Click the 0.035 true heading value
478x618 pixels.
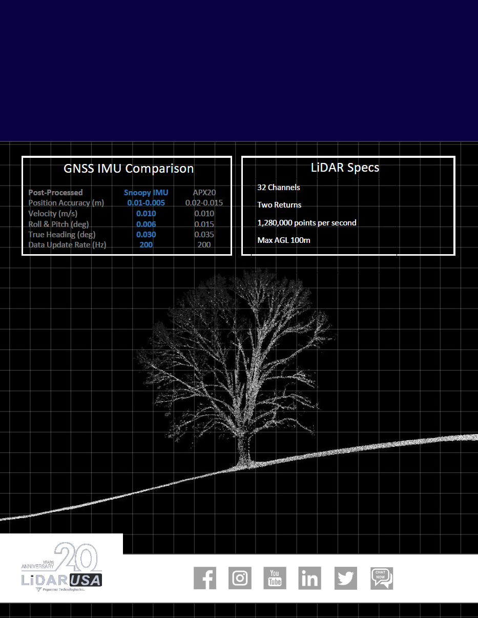(x=204, y=235)
